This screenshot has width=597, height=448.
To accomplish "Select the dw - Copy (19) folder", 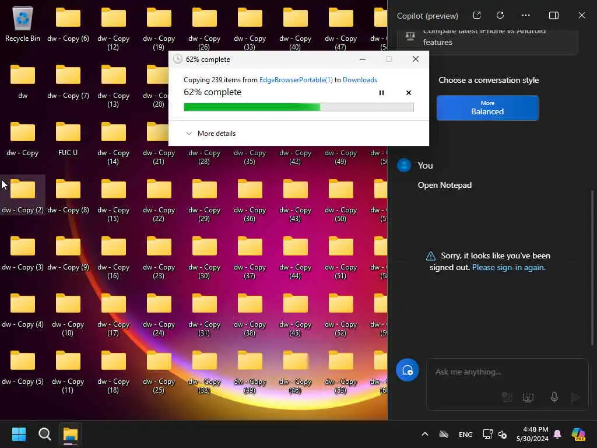I will (159, 28).
